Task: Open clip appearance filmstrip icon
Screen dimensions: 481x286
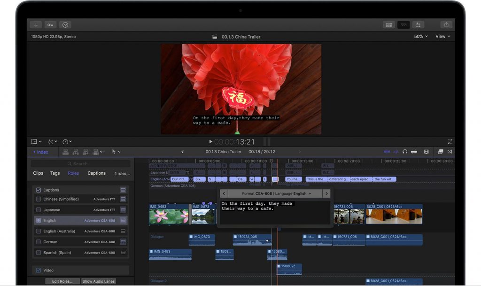Action: (x=427, y=152)
